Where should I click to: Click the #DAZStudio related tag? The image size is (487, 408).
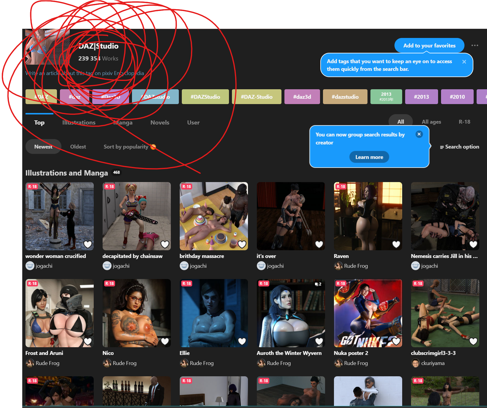205,97
